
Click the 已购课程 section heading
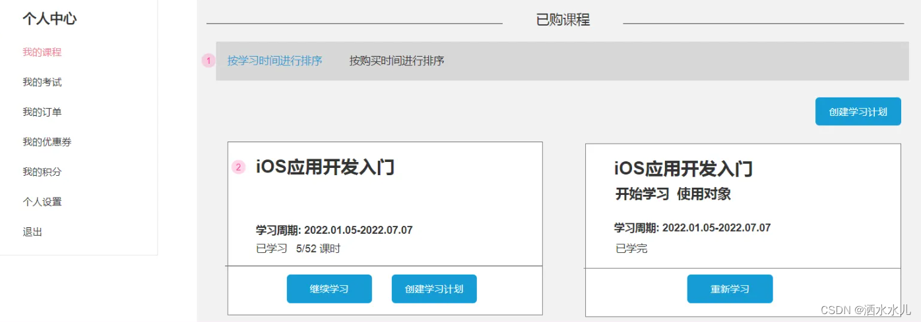click(x=563, y=20)
